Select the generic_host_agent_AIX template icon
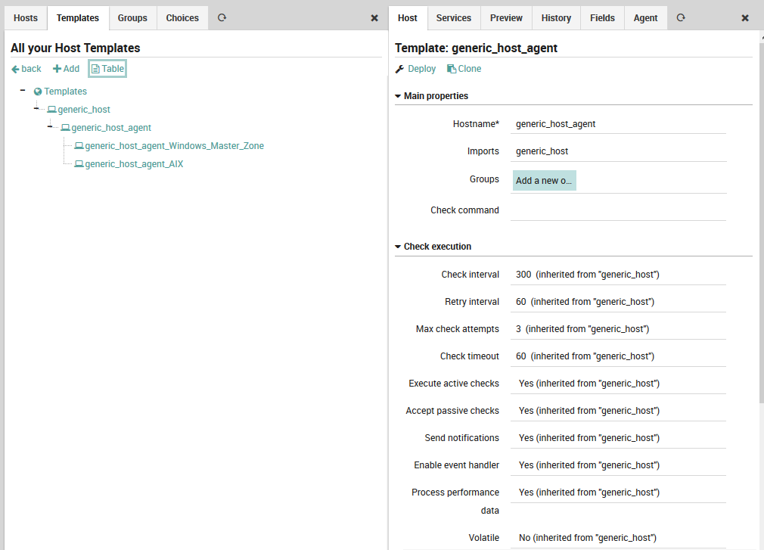The image size is (764, 550). (79, 163)
